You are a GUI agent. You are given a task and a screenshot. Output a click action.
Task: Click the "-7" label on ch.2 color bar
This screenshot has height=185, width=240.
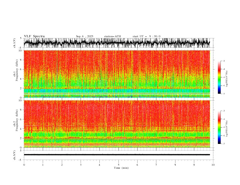point(223,144)
